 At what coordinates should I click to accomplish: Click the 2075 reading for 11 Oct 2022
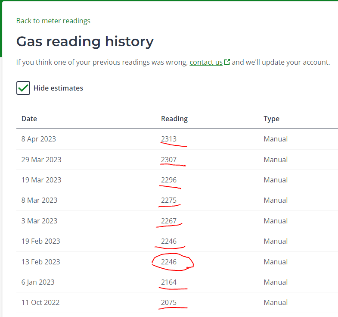pyautogui.click(x=169, y=302)
